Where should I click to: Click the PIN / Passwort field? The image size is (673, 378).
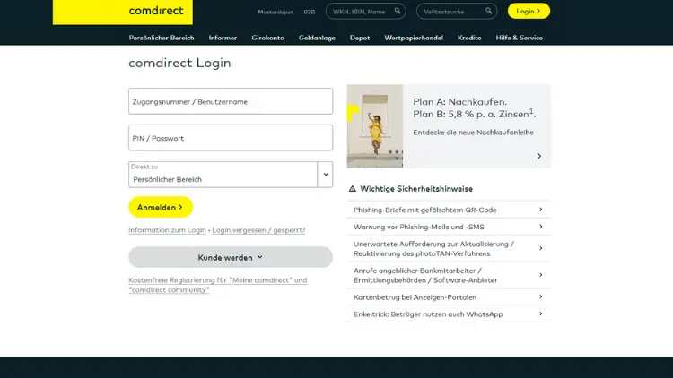[x=231, y=138]
